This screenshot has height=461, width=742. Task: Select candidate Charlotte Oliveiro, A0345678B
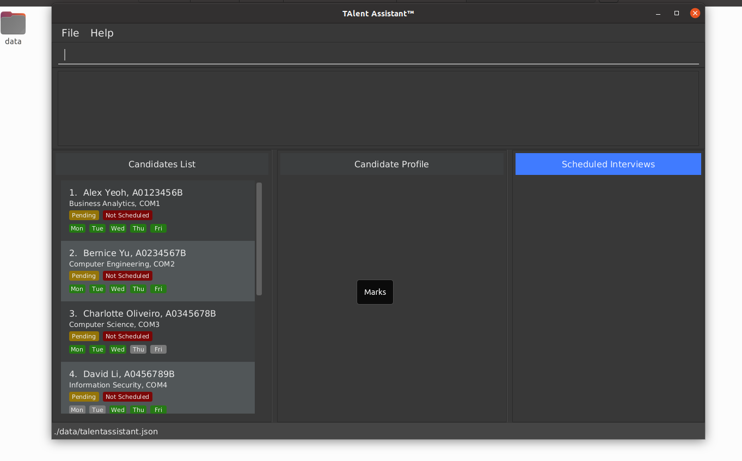click(x=158, y=331)
